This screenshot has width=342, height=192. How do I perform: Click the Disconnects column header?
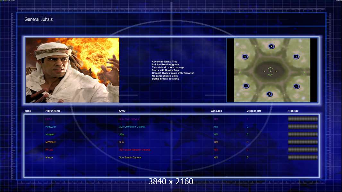point(254,111)
